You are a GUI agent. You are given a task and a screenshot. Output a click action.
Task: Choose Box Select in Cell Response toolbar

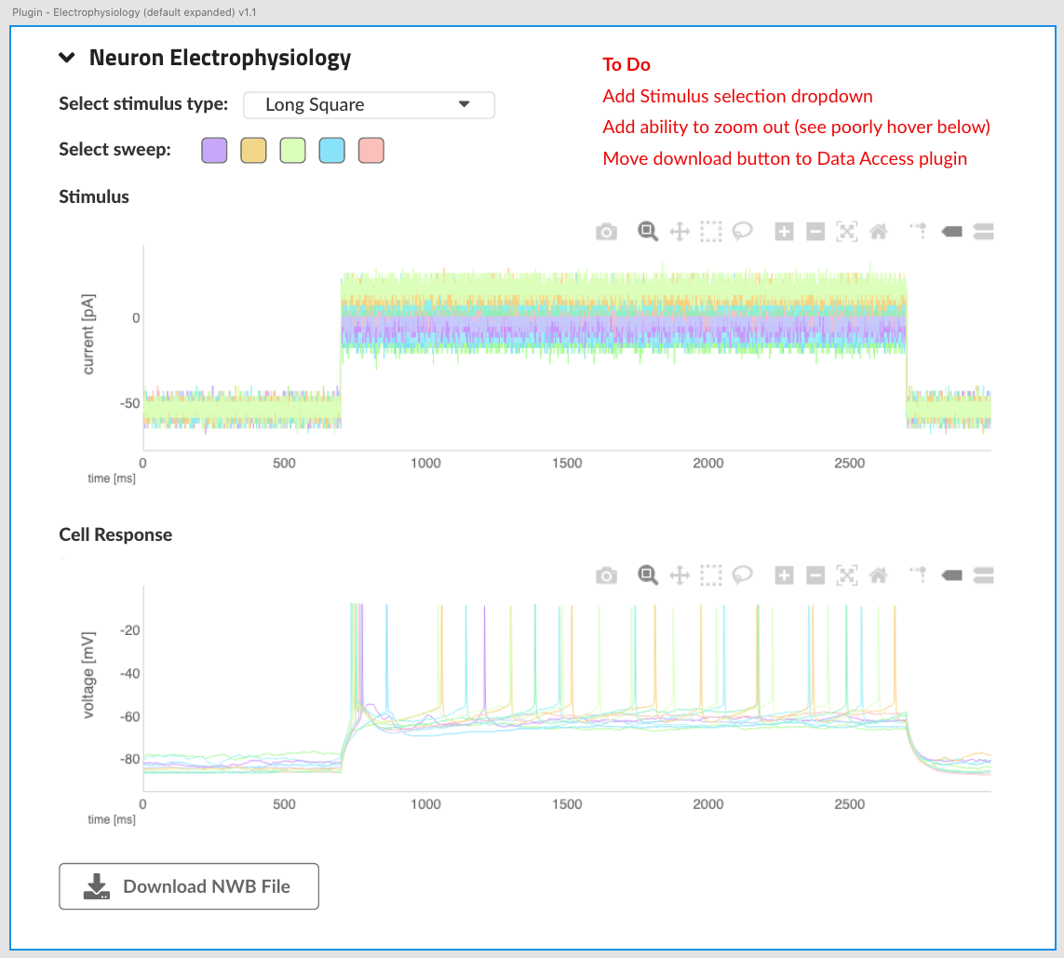[x=711, y=576]
